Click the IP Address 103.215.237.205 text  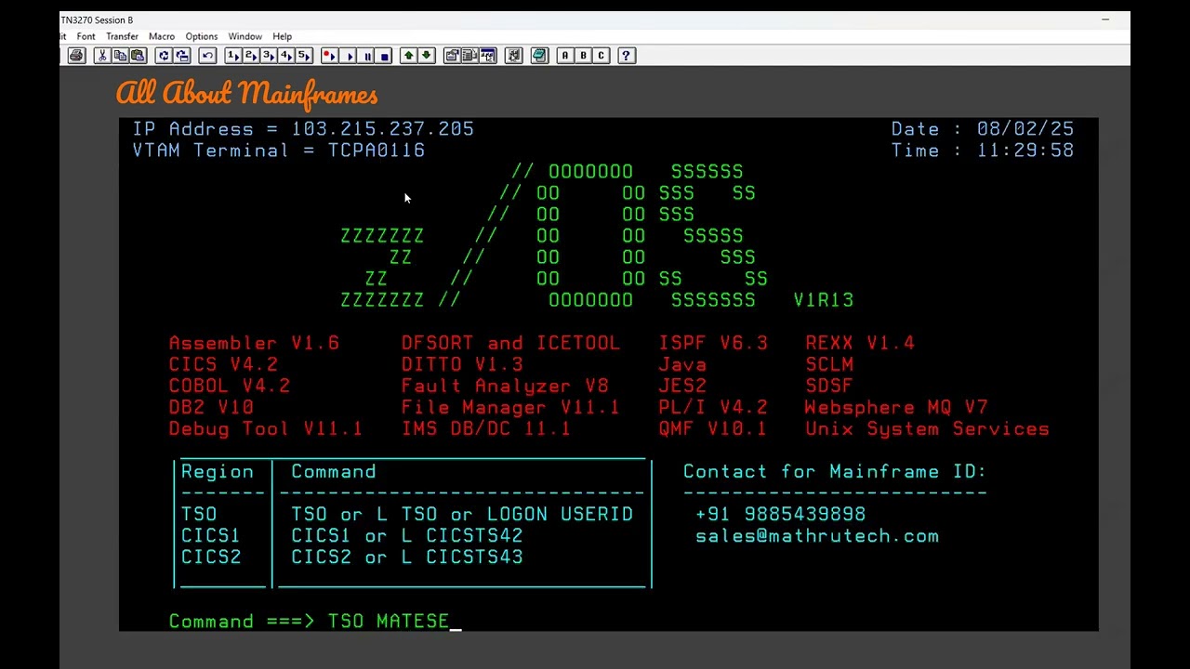pyautogui.click(x=303, y=129)
